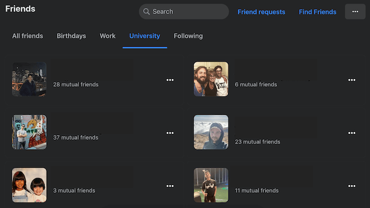Open the hooded man mountain profile photo
Viewport: 370px width, 208px height.
(211, 132)
